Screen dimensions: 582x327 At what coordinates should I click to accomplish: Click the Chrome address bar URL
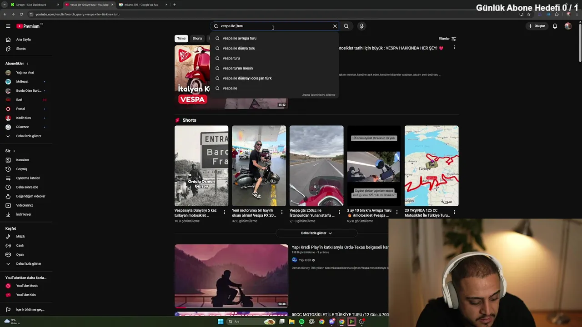click(77, 14)
